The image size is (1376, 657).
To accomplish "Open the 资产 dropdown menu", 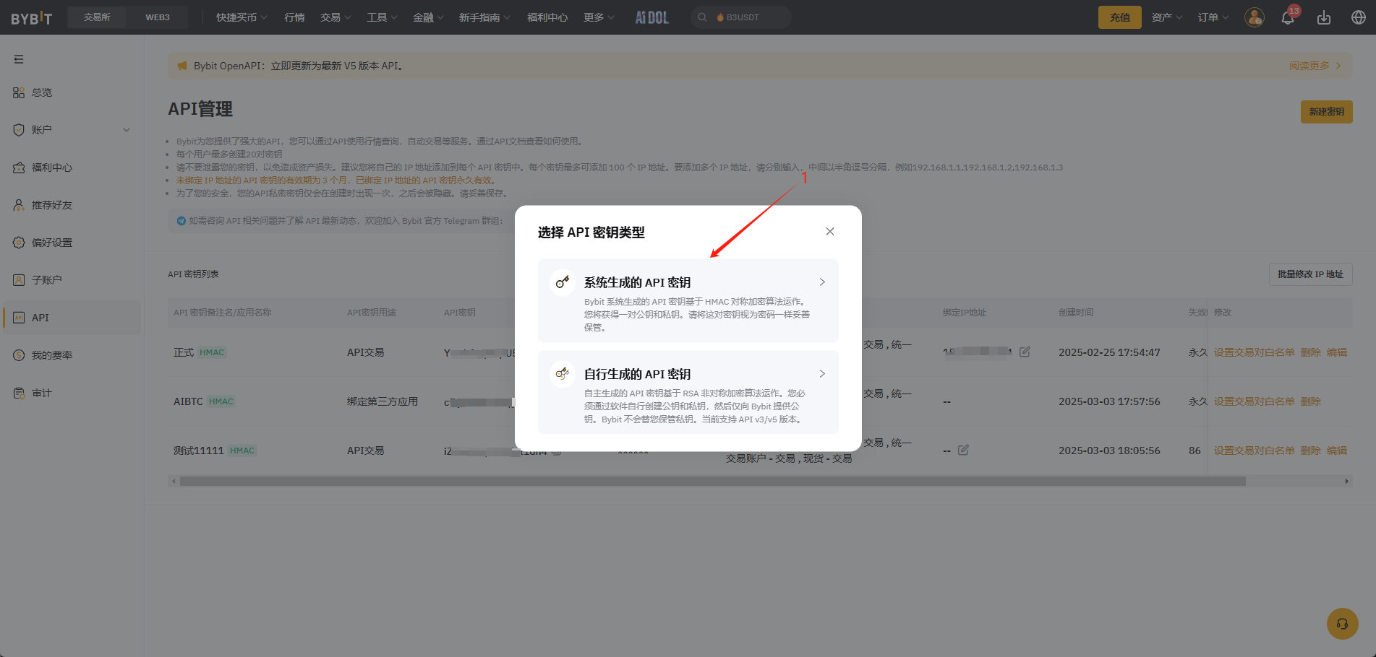I will [1166, 17].
